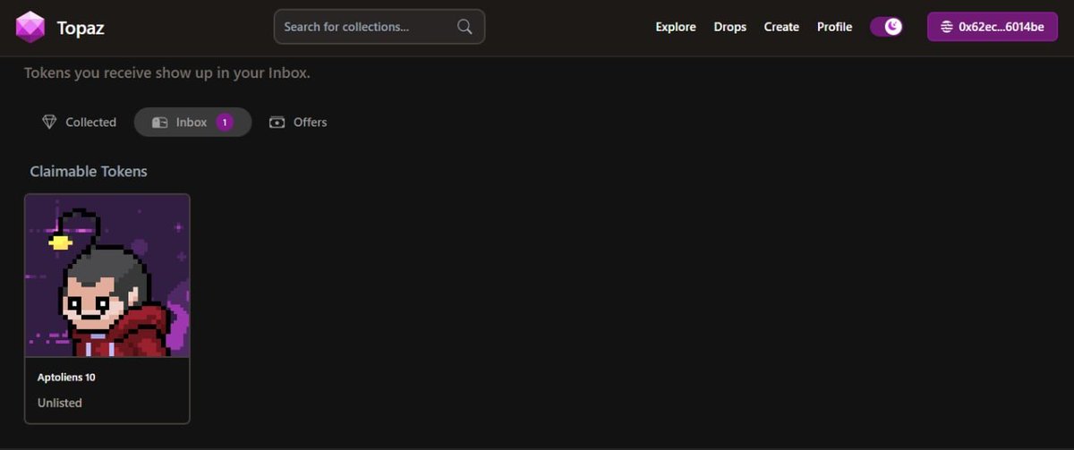The image size is (1074, 450).
Task: Click the wallet network icon
Action: click(947, 27)
